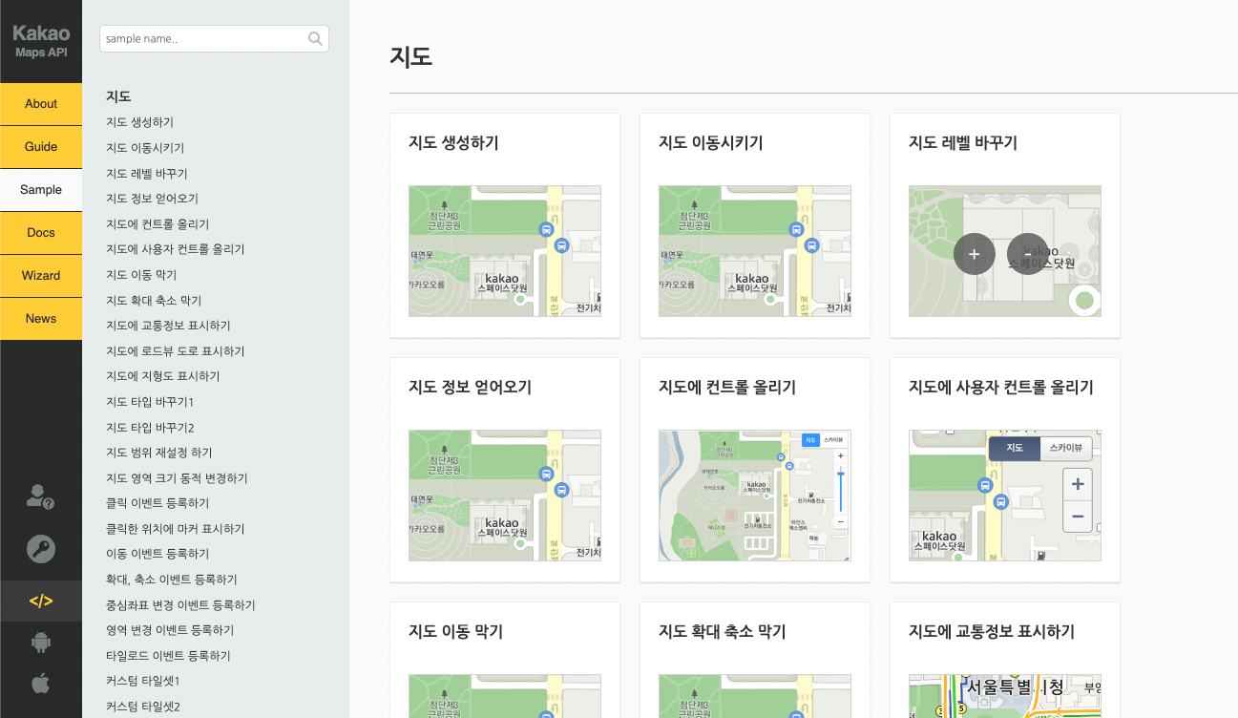The height and width of the screenshot is (718, 1238).
Task: Select 지도 타입 바꾸기1 in sidebar list
Action: pos(150,402)
